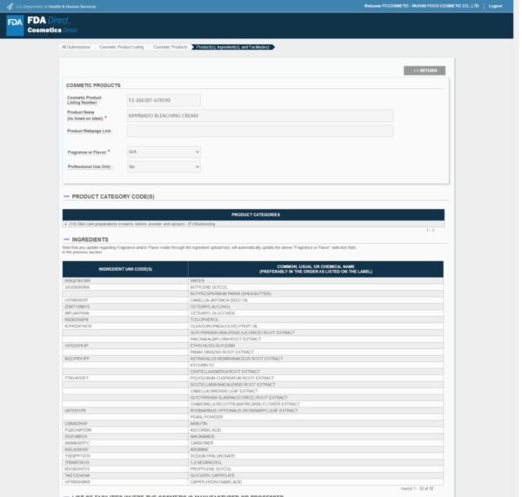
Task: Collapse the Product Category Code(s) section
Action: (x=67, y=198)
